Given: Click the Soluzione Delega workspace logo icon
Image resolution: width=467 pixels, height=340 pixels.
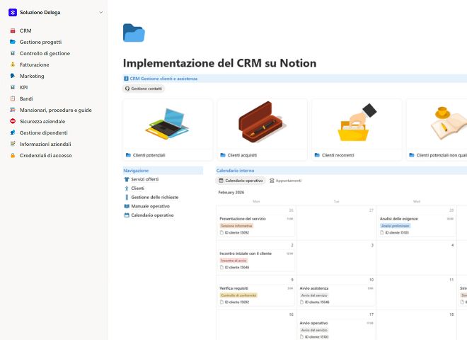Looking at the screenshot, I should 13,13.
